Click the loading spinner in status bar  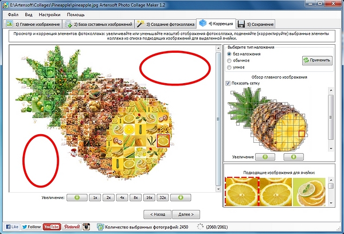click(x=200, y=227)
